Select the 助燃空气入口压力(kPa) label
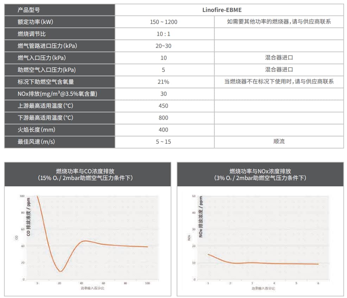Image resolution: width=347 pixels, height=298 pixels. tap(42, 70)
